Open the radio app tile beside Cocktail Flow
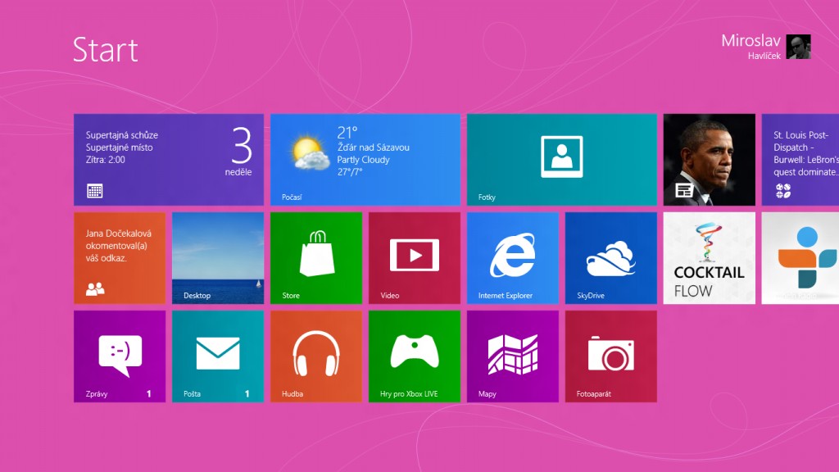Screen dimensions: 839x472 pyautogui.click(x=800, y=258)
